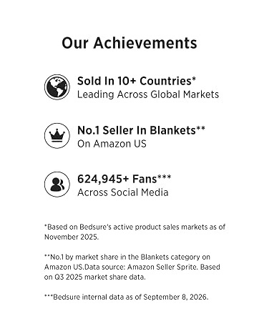Click the November 2025 footnote line
The width and height of the screenshot is (259, 324).
point(72,237)
